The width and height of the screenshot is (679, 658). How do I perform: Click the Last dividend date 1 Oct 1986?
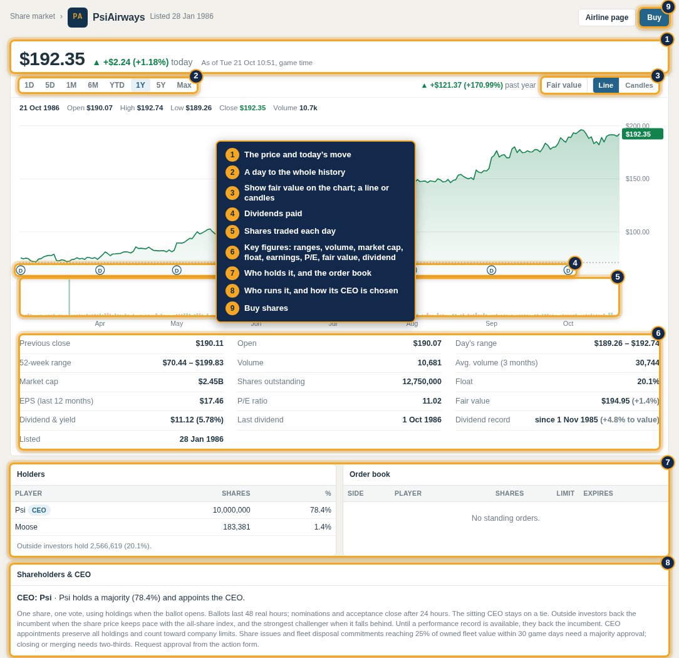(x=422, y=420)
